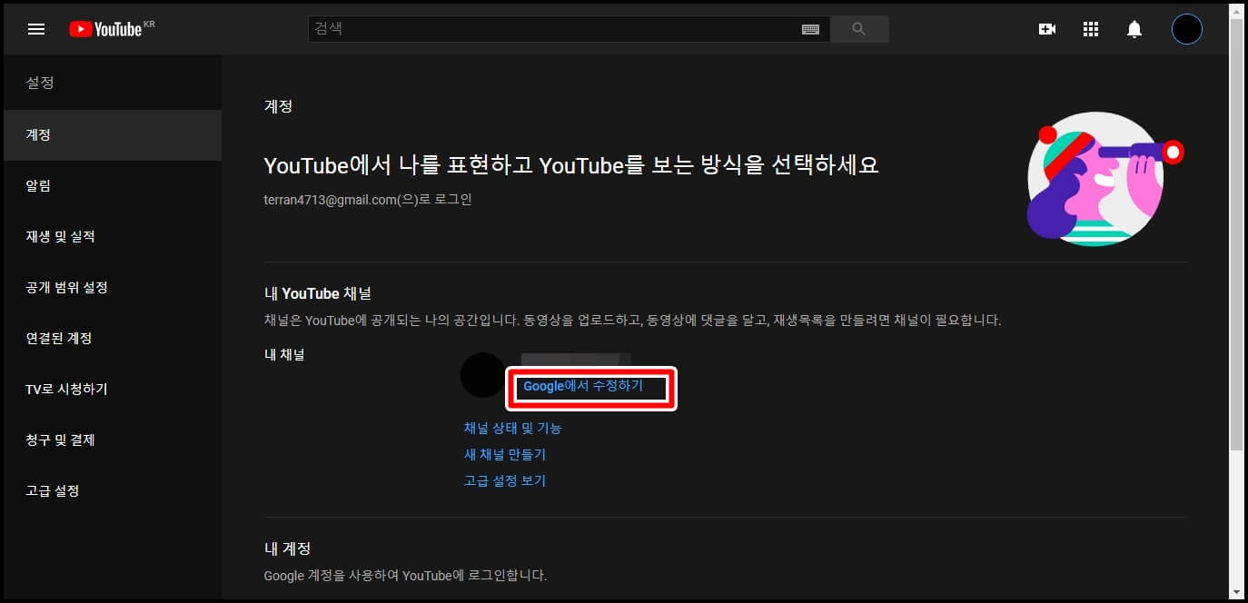Click the page vertical scrollbar
Viewport: 1248px width, 603px height.
click(1236, 233)
